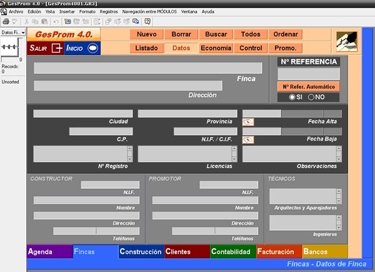Click the record book flip icon
This screenshot has width=375, height=272.
coord(9,47)
